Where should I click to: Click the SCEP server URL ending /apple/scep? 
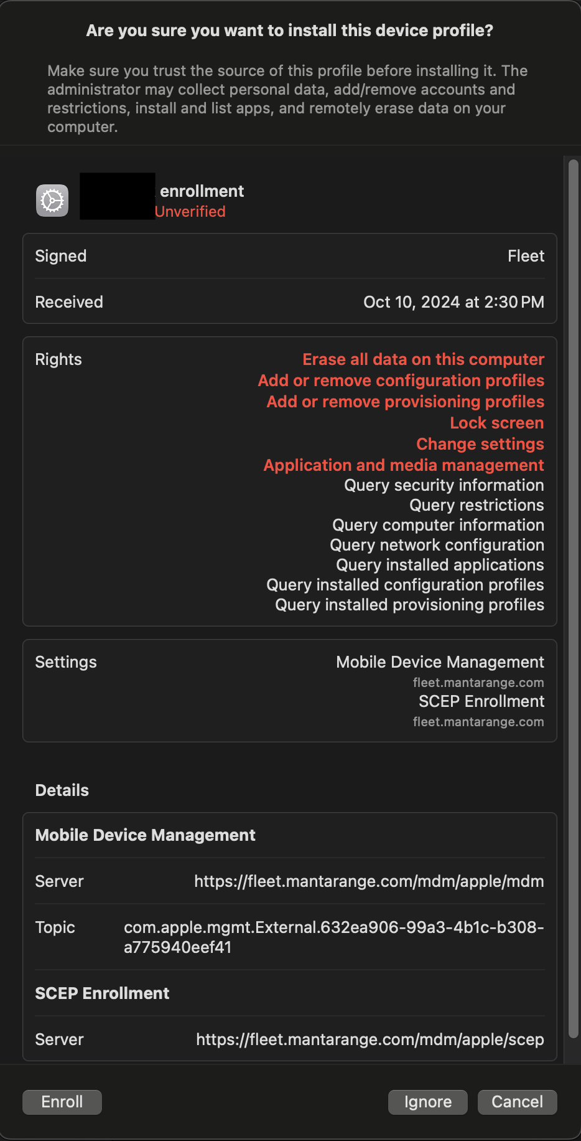coord(370,1039)
